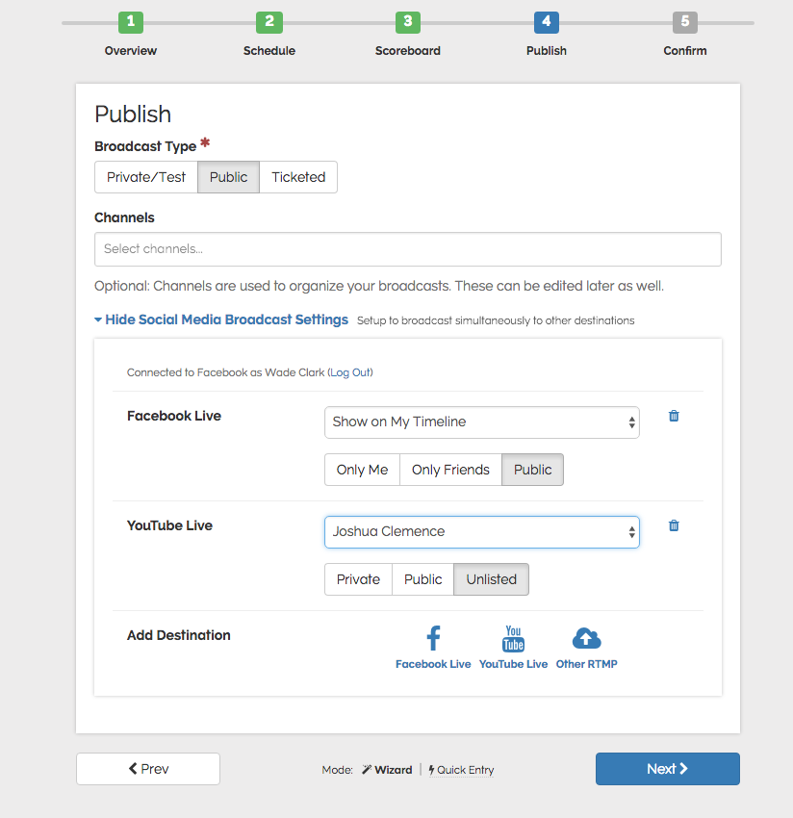Delete the Facebook Live destination with trash icon
Viewport: 793px width, 818px height.
tap(674, 416)
